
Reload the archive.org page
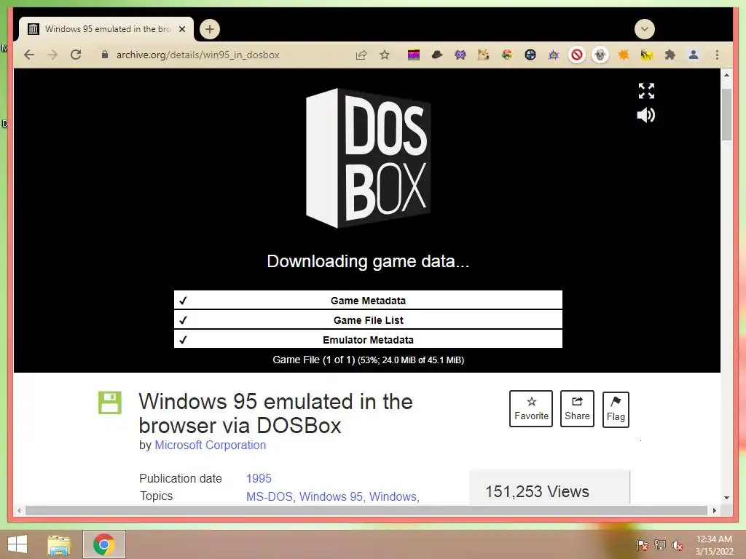click(76, 55)
